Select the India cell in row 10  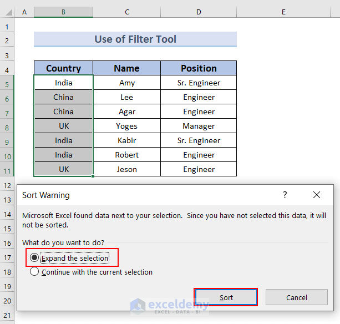(x=64, y=155)
